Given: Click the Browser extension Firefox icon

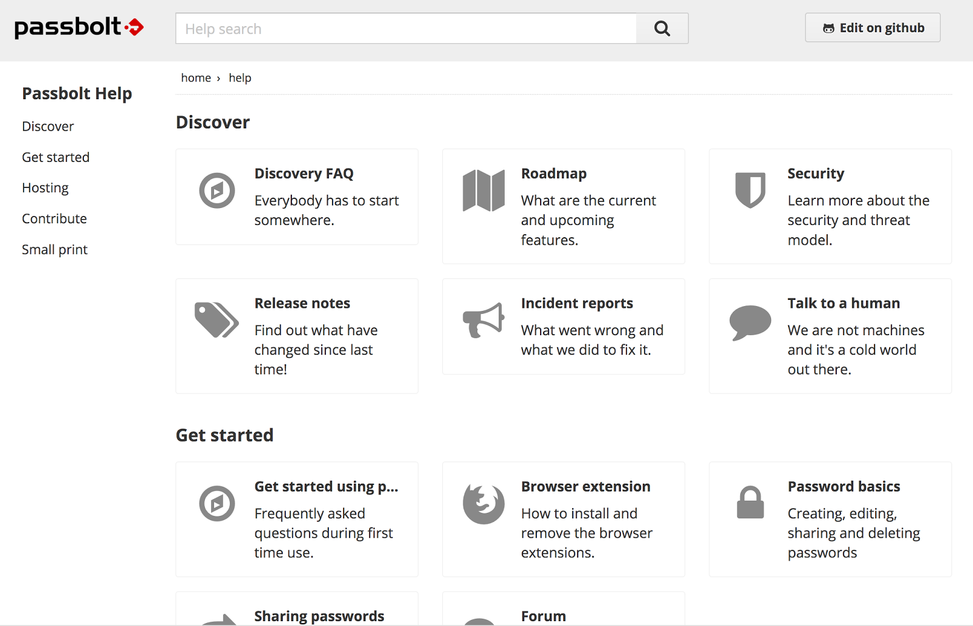Looking at the screenshot, I should pos(483,504).
